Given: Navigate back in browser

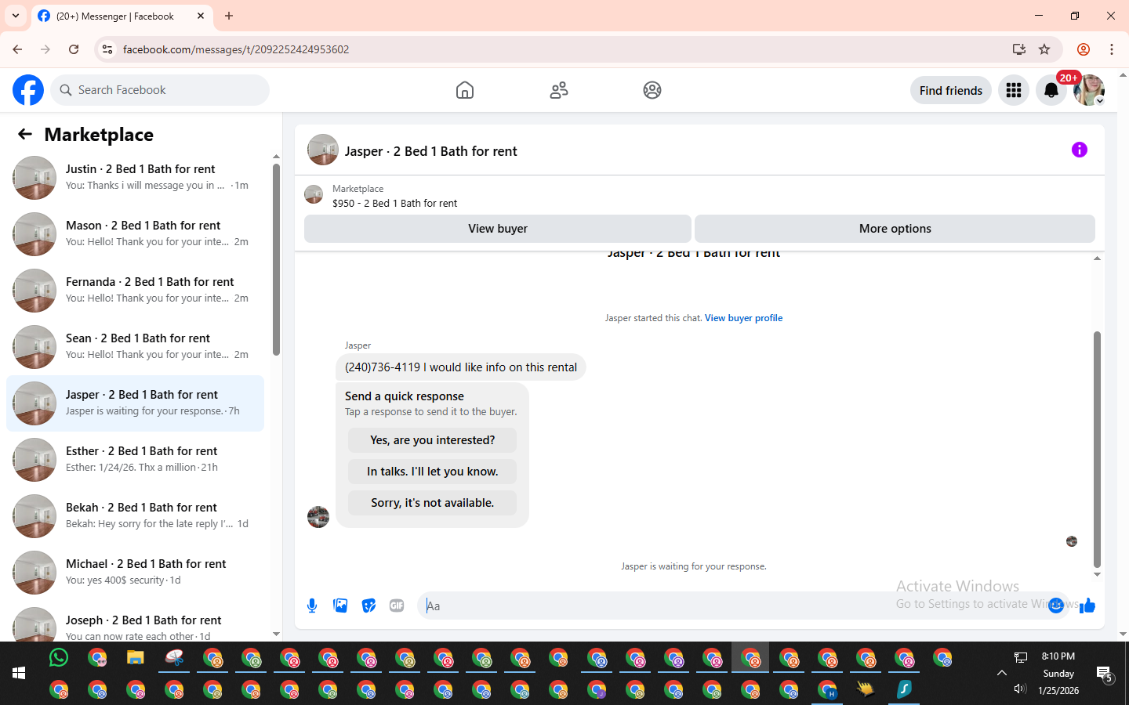Looking at the screenshot, I should click(x=17, y=49).
